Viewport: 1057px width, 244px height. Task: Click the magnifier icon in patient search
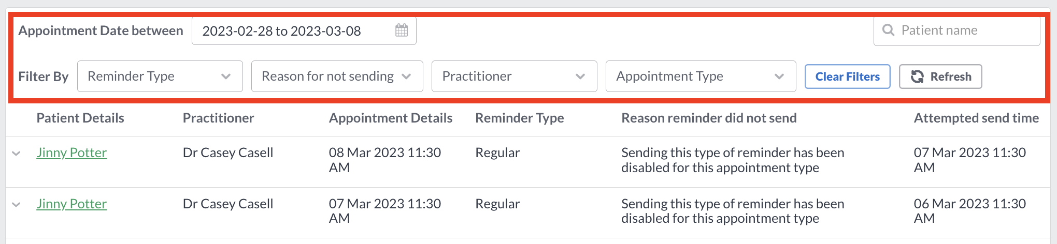(x=888, y=30)
